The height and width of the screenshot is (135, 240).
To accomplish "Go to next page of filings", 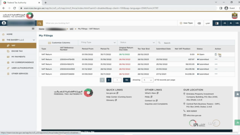I will (x=109, y=80).
